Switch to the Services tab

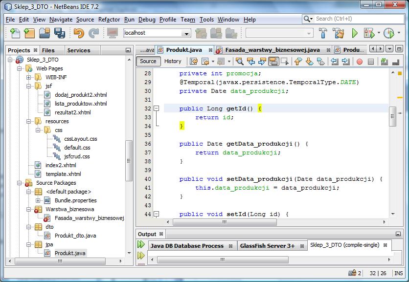(79, 50)
